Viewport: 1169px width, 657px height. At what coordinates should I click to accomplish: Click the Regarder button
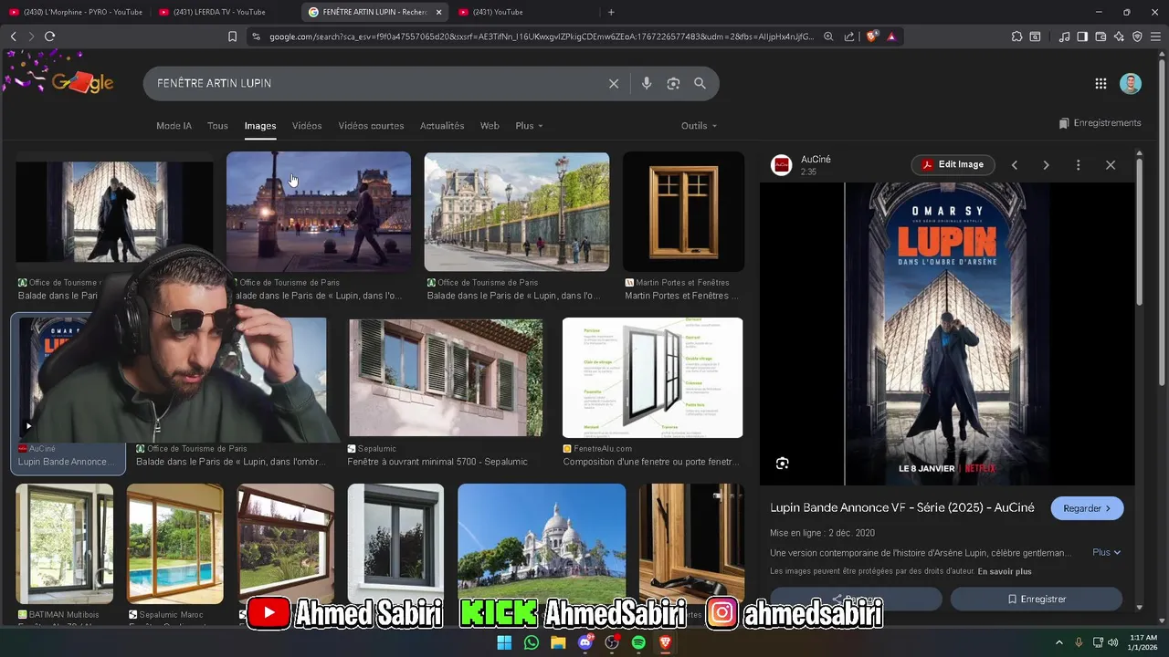click(1087, 508)
